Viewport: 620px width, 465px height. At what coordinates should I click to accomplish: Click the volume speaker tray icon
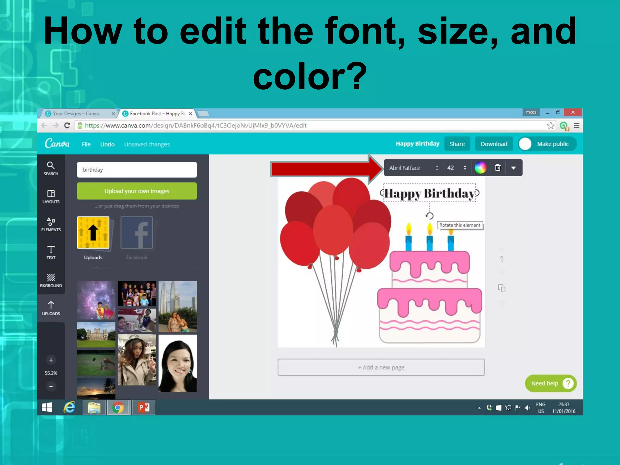coord(527,408)
